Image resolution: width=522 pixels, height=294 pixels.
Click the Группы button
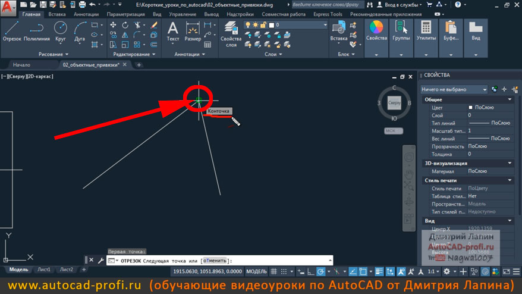tap(401, 31)
